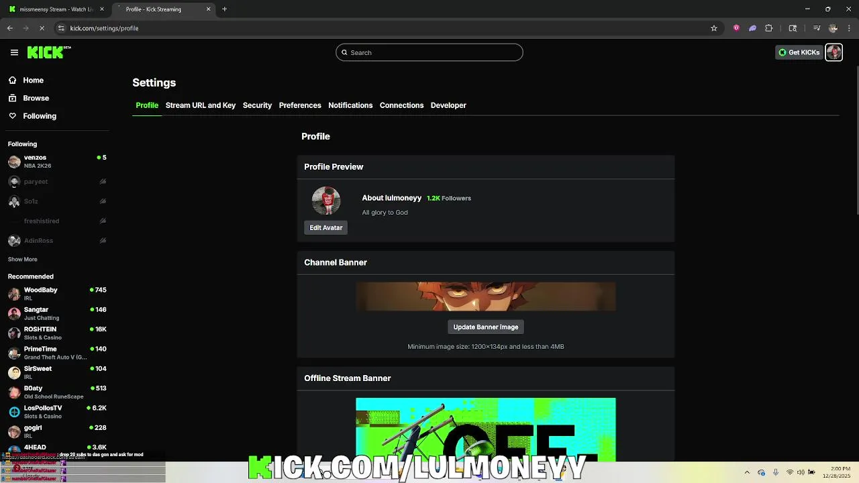Open the Extensions puzzle icon
The height and width of the screenshot is (483, 859).
tap(769, 28)
